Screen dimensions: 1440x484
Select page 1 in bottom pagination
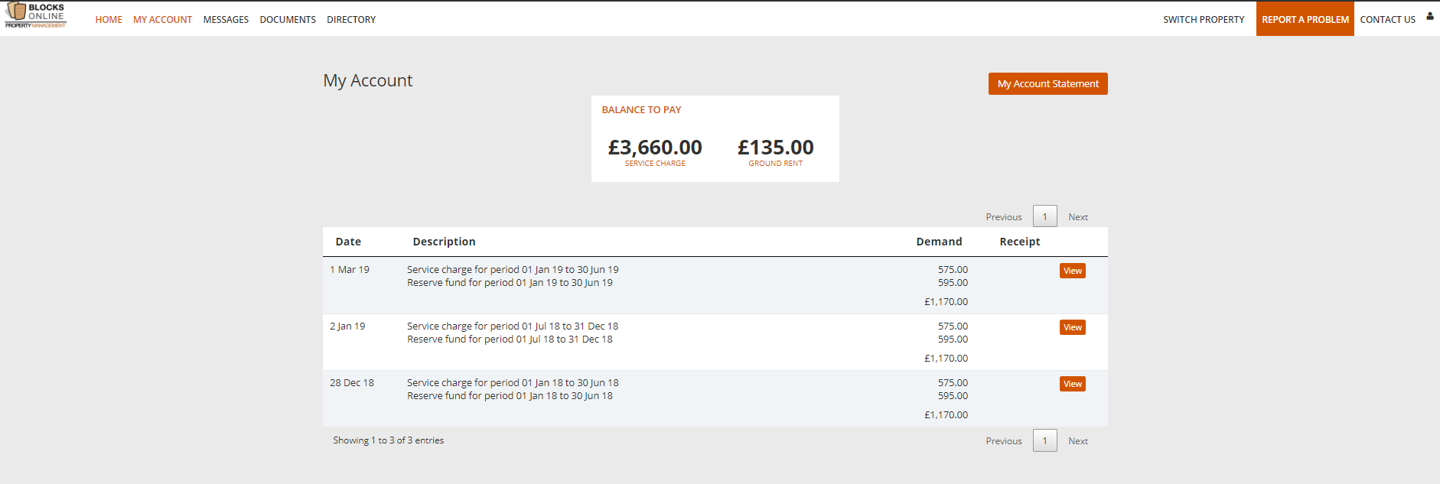[x=1044, y=440]
